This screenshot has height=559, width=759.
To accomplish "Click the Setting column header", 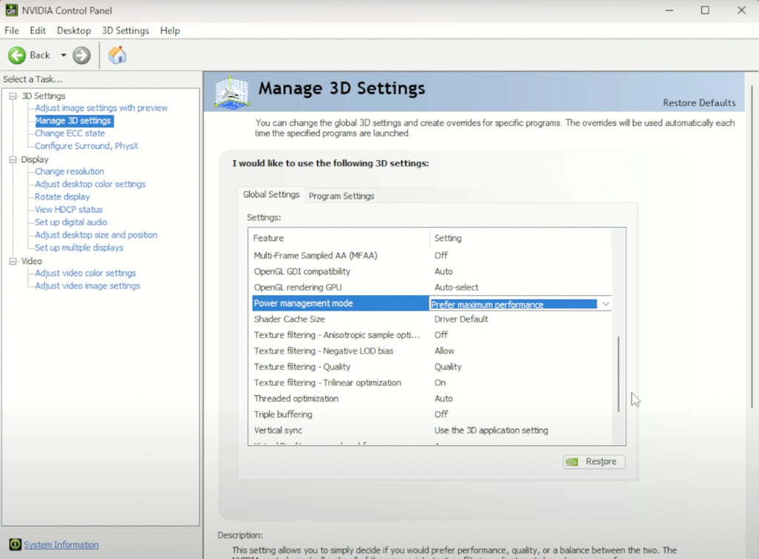I will tap(520, 238).
